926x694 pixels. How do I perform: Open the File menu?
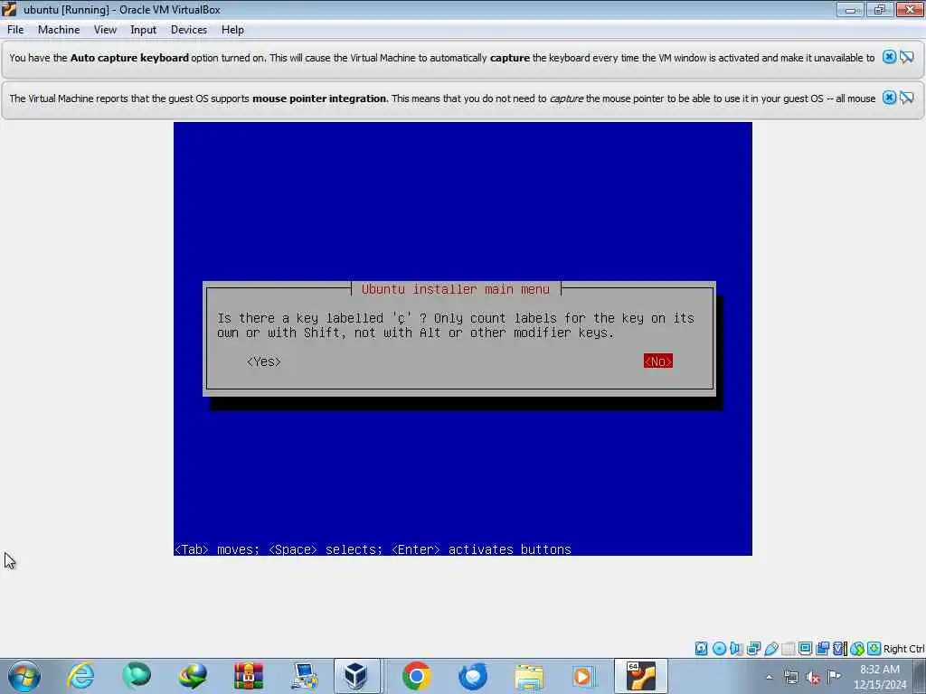pos(15,30)
